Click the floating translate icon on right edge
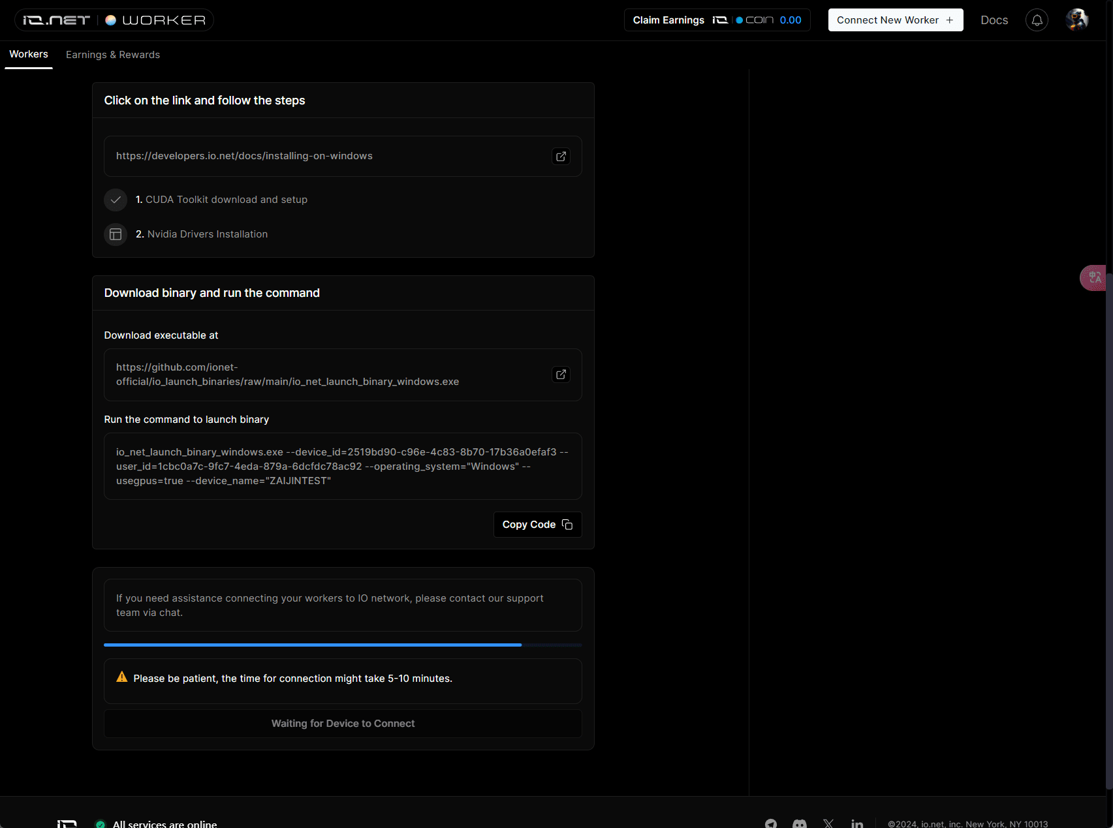 (1094, 277)
